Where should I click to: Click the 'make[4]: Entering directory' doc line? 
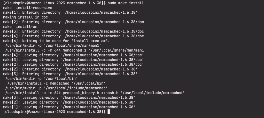[75, 36]
